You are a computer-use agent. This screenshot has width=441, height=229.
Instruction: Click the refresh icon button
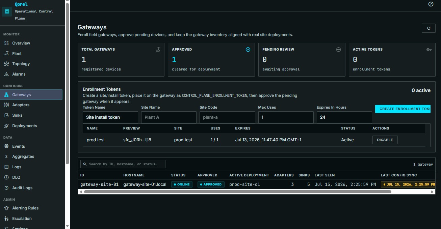[x=429, y=28]
